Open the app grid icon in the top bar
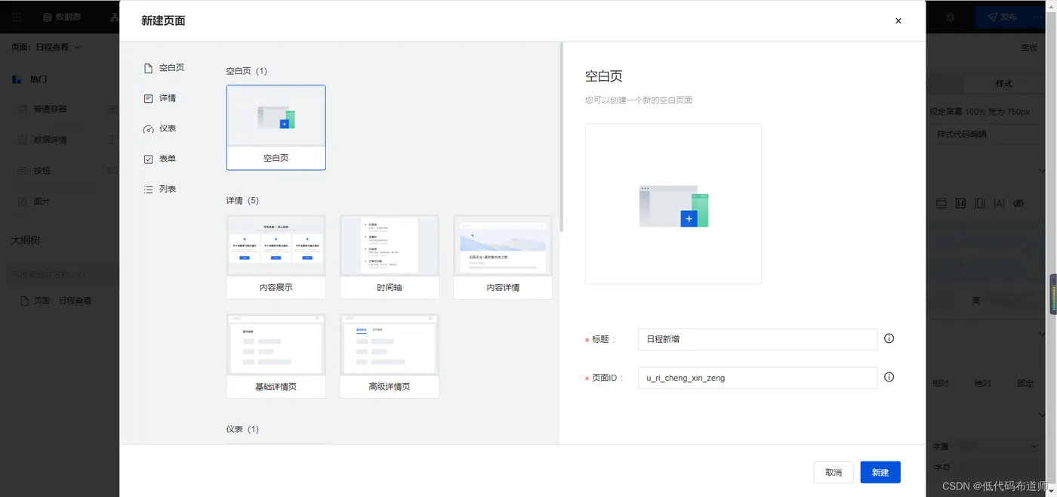The width and height of the screenshot is (1057, 497). 17,17
